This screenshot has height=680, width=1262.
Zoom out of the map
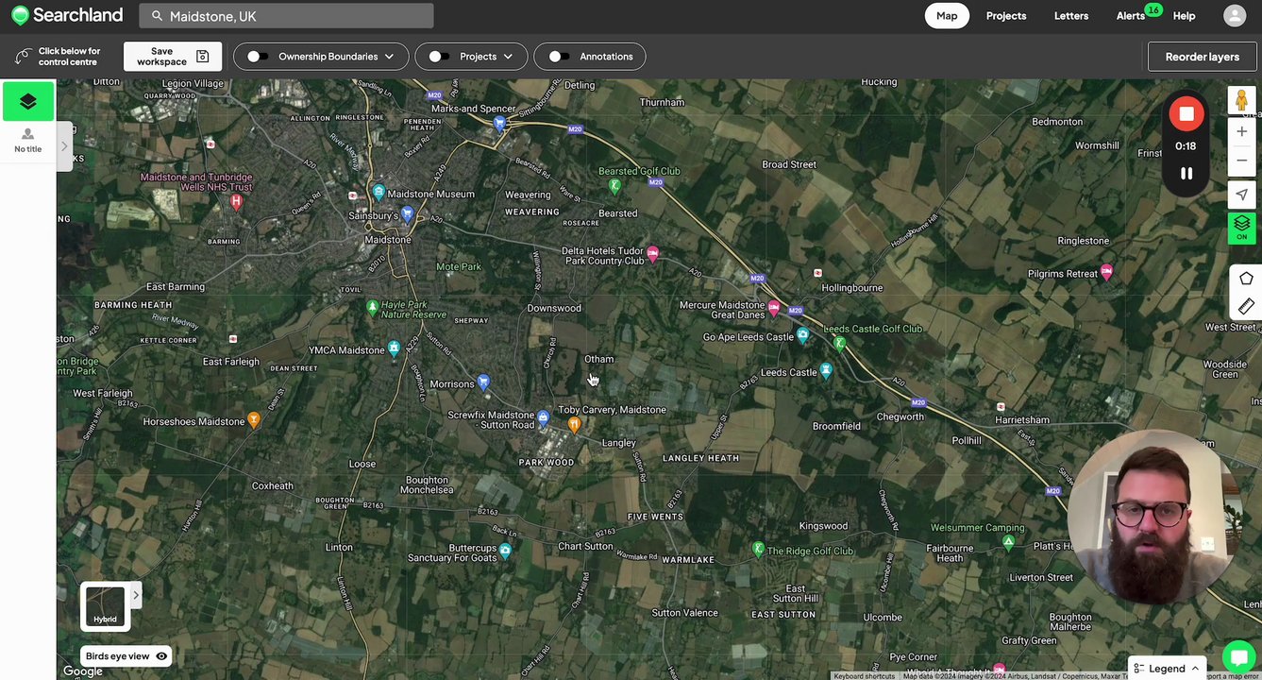coord(1241,161)
